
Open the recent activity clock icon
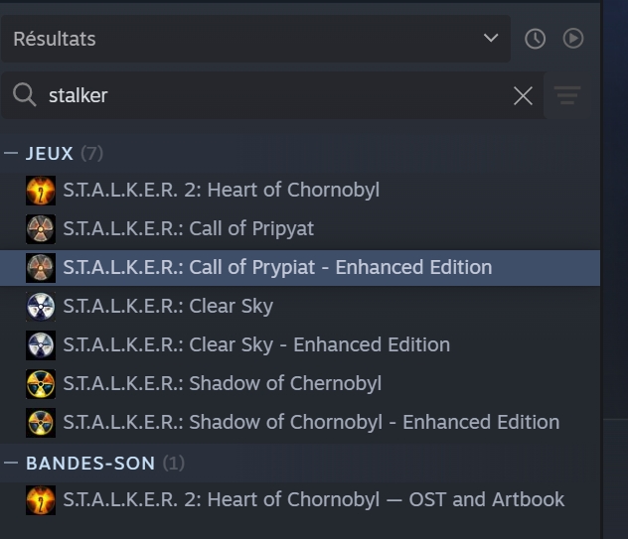(535, 39)
